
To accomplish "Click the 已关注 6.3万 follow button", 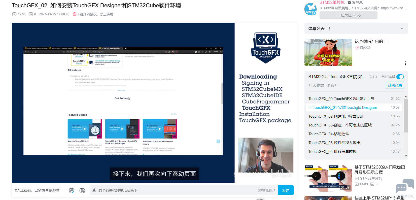I will (348, 15).
